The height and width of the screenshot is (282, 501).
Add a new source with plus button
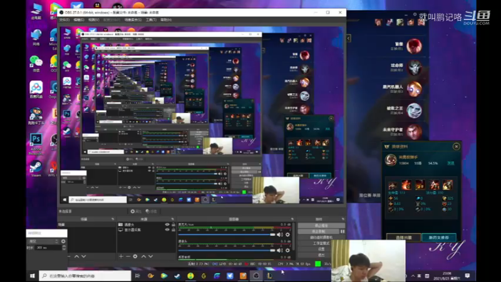pyautogui.click(x=121, y=256)
